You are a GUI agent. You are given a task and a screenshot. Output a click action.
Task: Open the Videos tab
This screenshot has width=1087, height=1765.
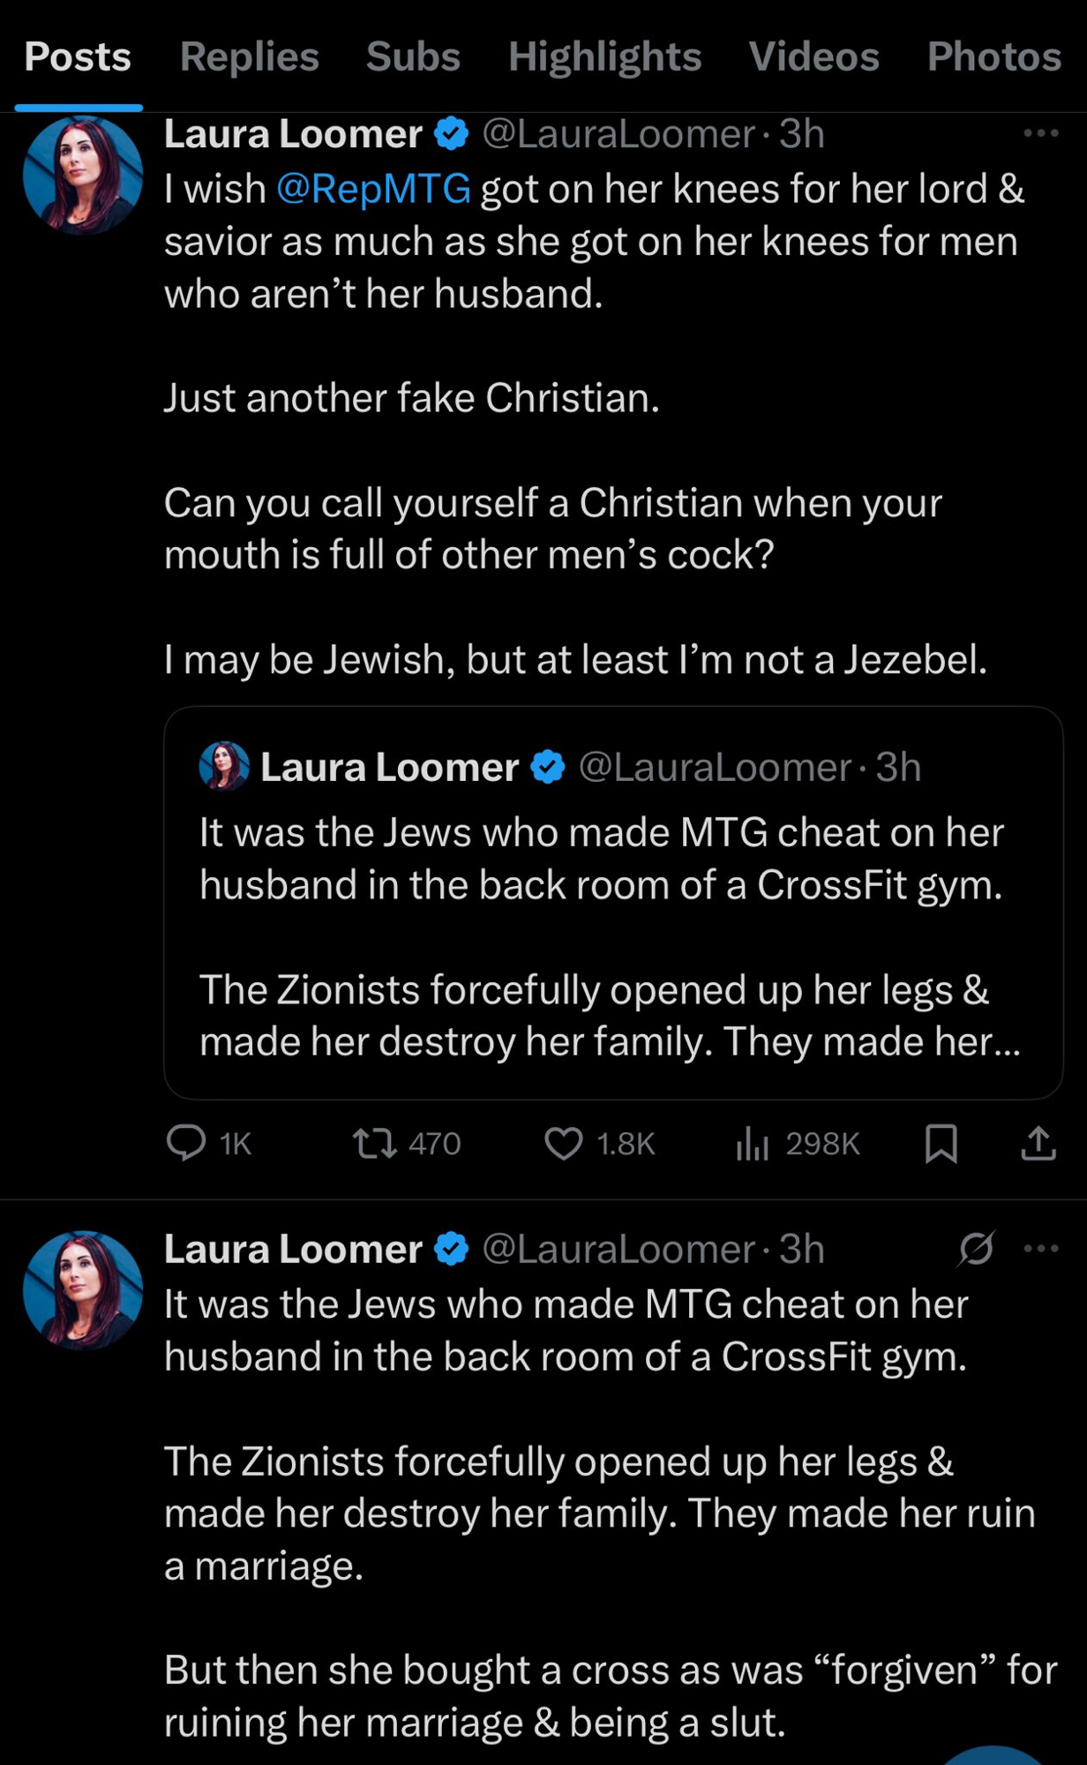click(813, 56)
